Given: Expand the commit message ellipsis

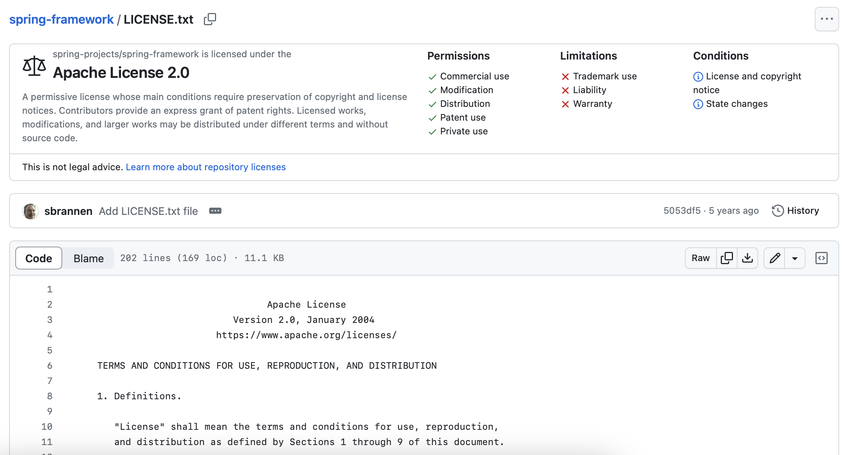Looking at the screenshot, I should tap(215, 211).
